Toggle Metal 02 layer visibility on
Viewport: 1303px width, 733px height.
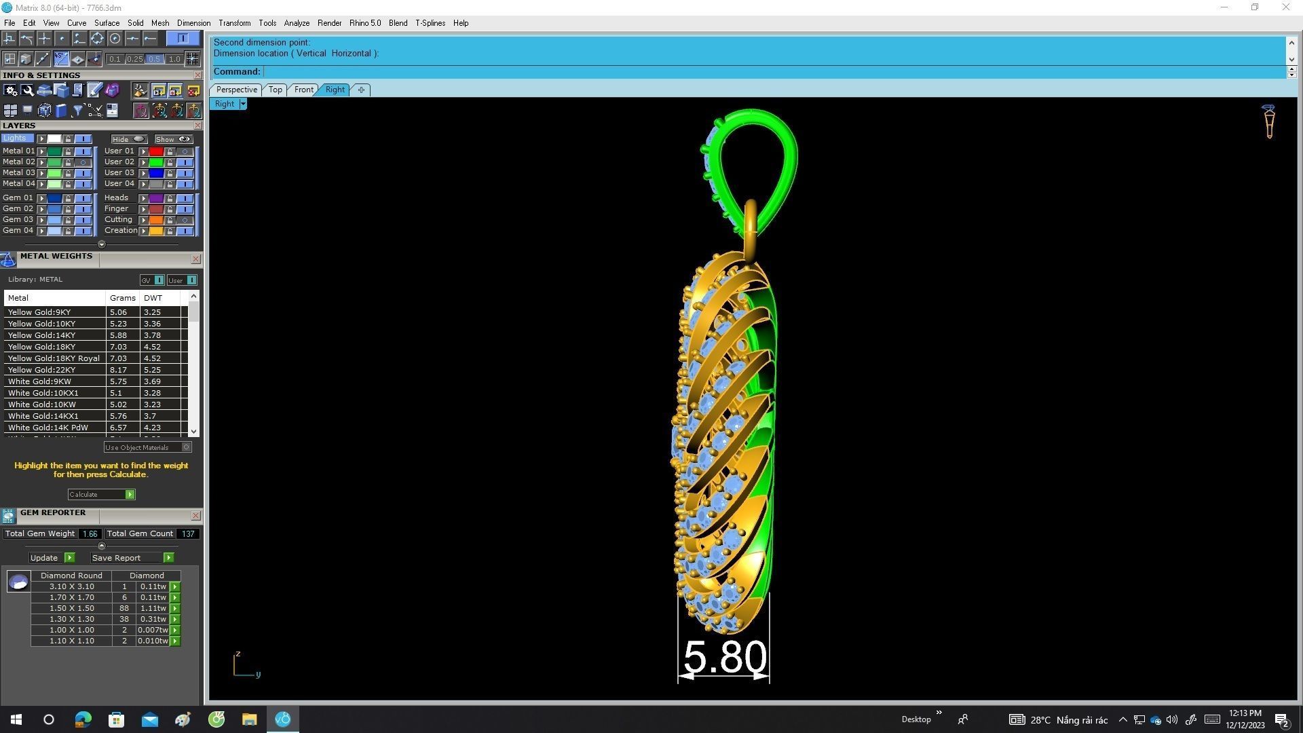pos(83,162)
